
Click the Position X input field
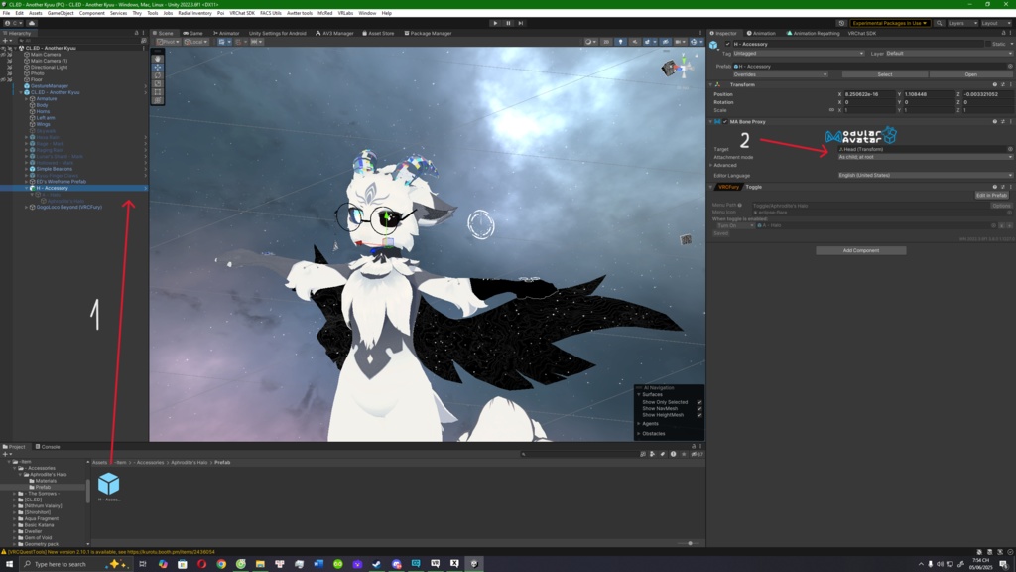tap(869, 94)
